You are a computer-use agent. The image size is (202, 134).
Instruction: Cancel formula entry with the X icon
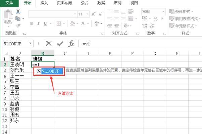tap(49, 44)
